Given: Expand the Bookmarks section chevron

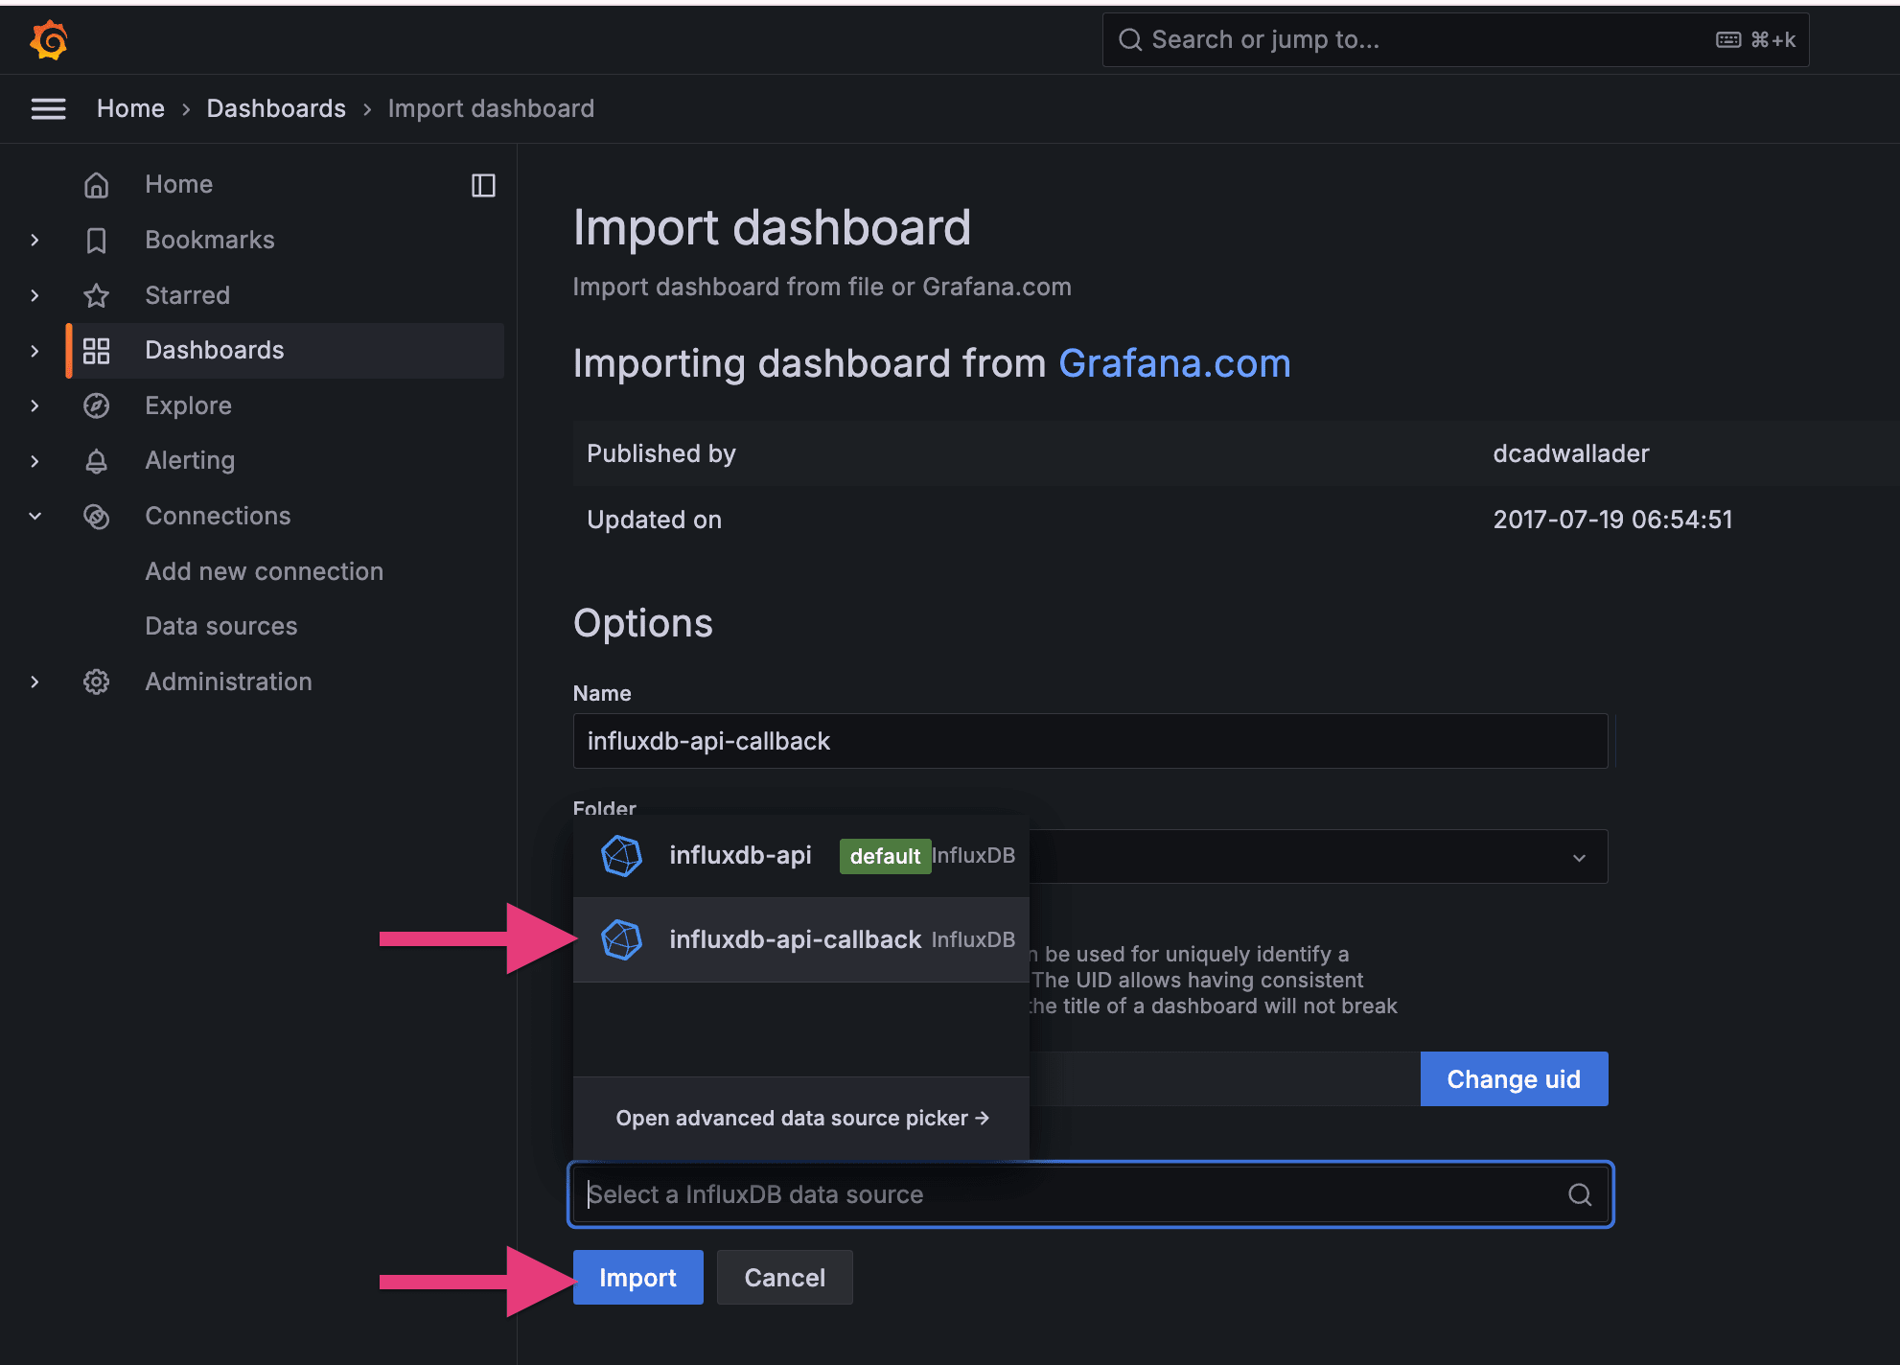Looking at the screenshot, I should 35,240.
